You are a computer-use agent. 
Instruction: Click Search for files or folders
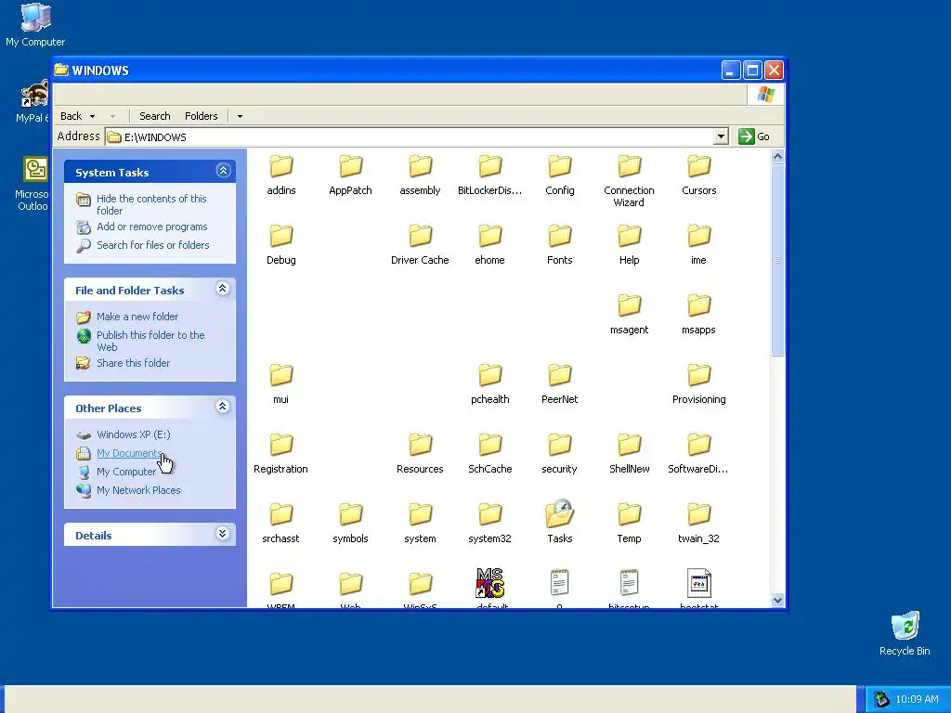[153, 245]
